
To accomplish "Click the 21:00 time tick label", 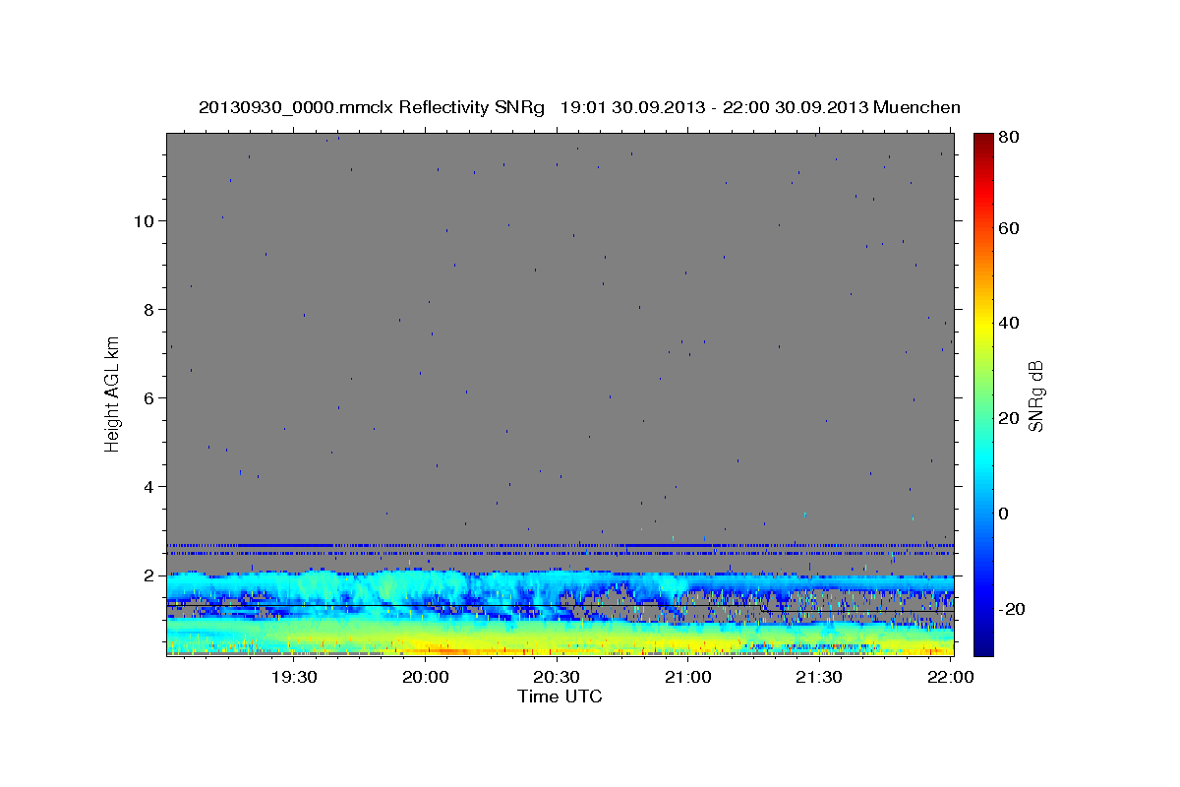I will (x=687, y=677).
